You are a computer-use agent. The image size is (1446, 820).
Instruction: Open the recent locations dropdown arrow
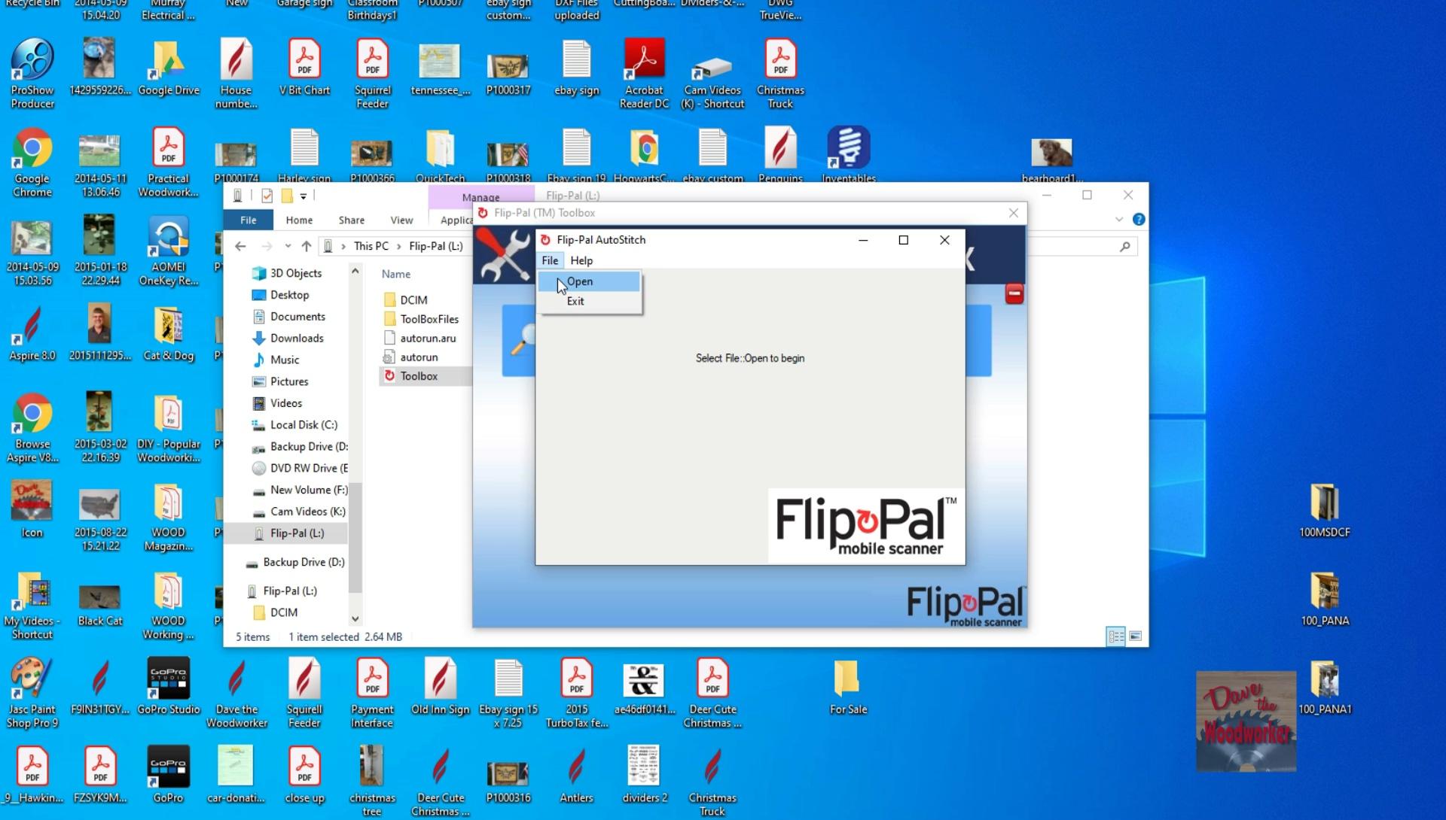[288, 246]
